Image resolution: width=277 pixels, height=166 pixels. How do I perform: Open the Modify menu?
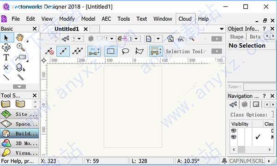[x=67, y=19]
